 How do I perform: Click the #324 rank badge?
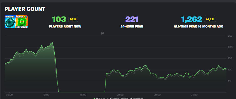pyautogui.click(x=73, y=19)
